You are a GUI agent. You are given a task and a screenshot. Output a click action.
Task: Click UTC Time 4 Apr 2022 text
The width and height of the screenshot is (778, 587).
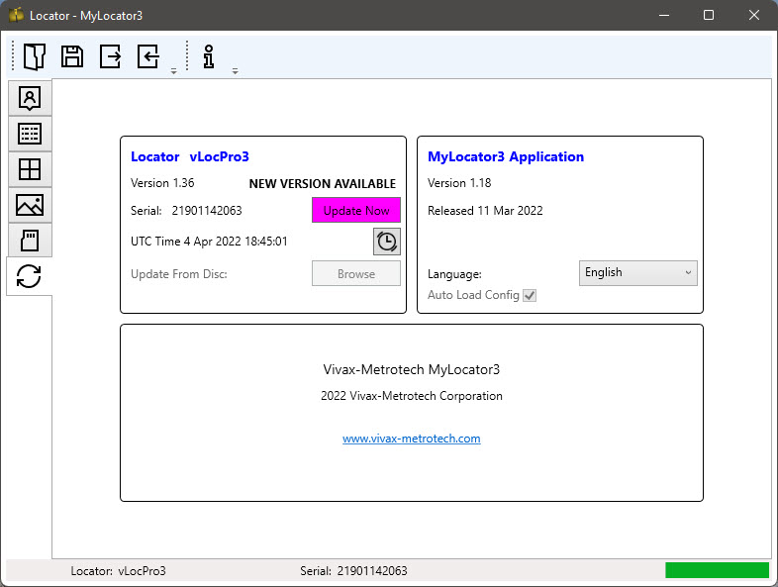[209, 242]
